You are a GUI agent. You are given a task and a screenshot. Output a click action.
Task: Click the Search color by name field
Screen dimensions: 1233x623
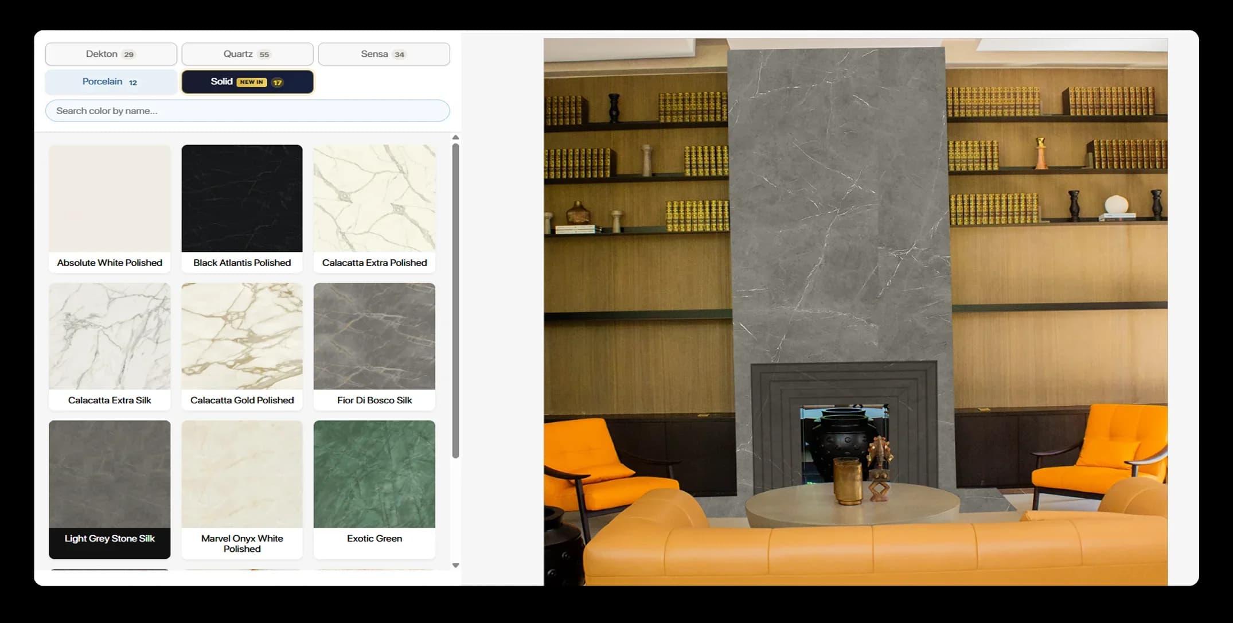pos(247,111)
